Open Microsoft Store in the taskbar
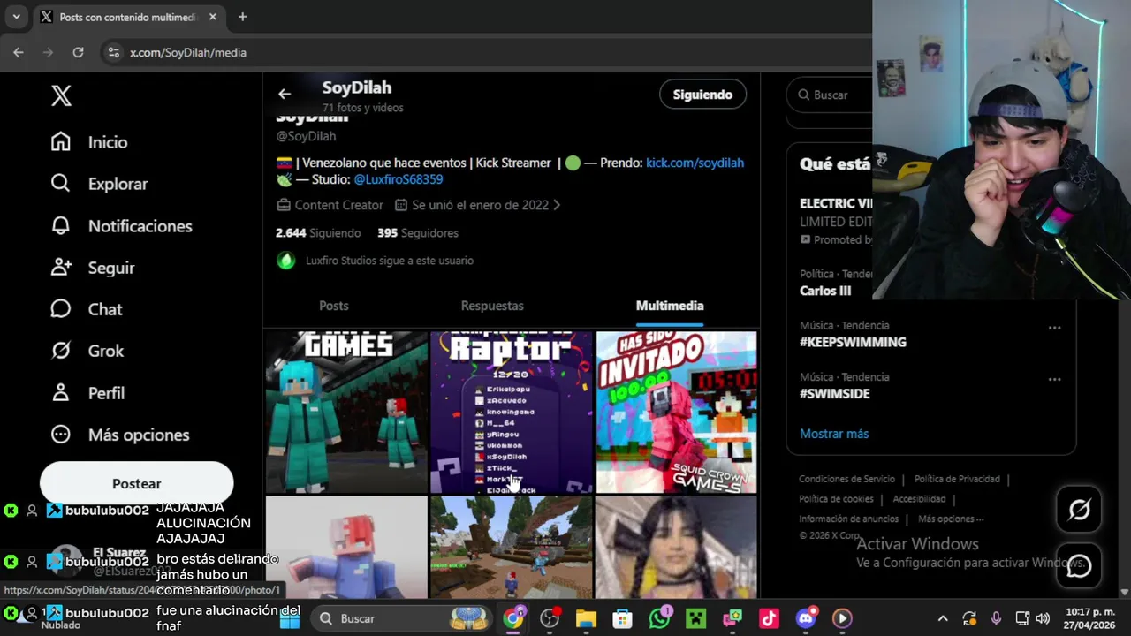Viewport: 1131px width, 636px height. (x=623, y=618)
